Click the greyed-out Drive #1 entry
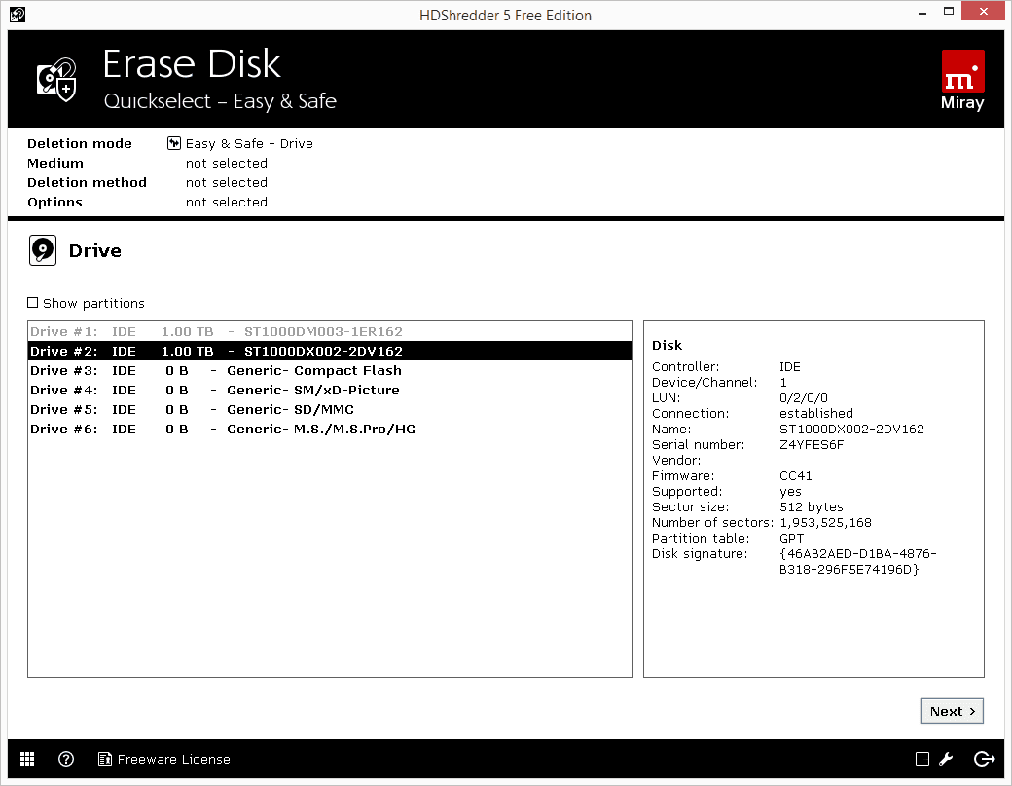 [x=216, y=331]
